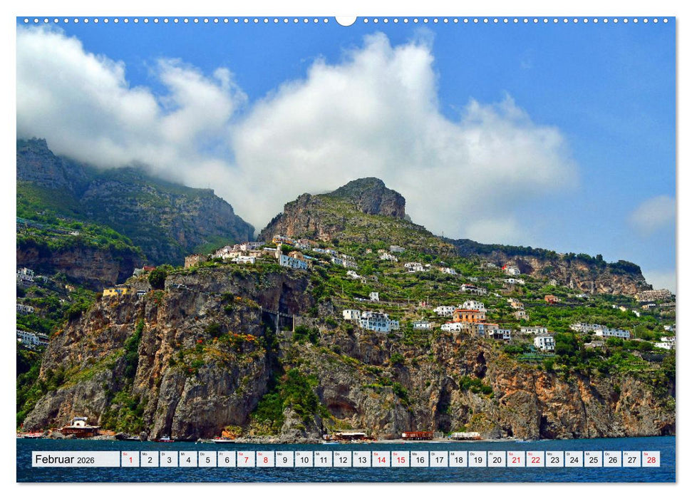Select date cell 12 in calendar strip
Viewport: 692px width, 499px height.
click(x=342, y=459)
